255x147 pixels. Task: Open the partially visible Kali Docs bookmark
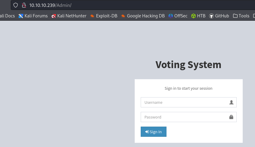(7, 16)
